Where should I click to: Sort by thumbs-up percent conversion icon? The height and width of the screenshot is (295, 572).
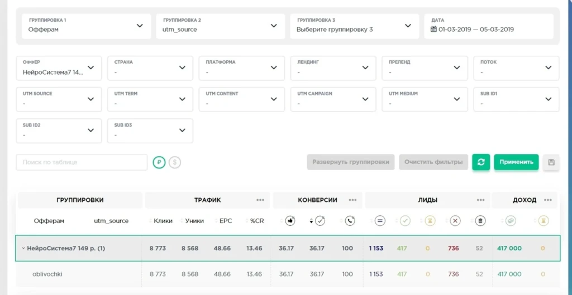click(290, 221)
